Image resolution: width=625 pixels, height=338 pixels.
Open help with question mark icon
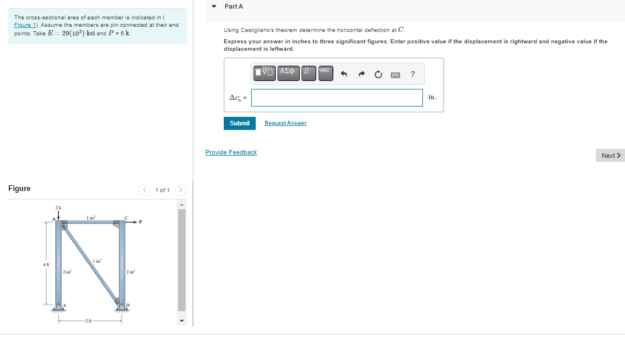[413, 74]
